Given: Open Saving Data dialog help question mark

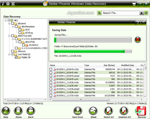Looking at the screenshot, I should pos(138,23).
